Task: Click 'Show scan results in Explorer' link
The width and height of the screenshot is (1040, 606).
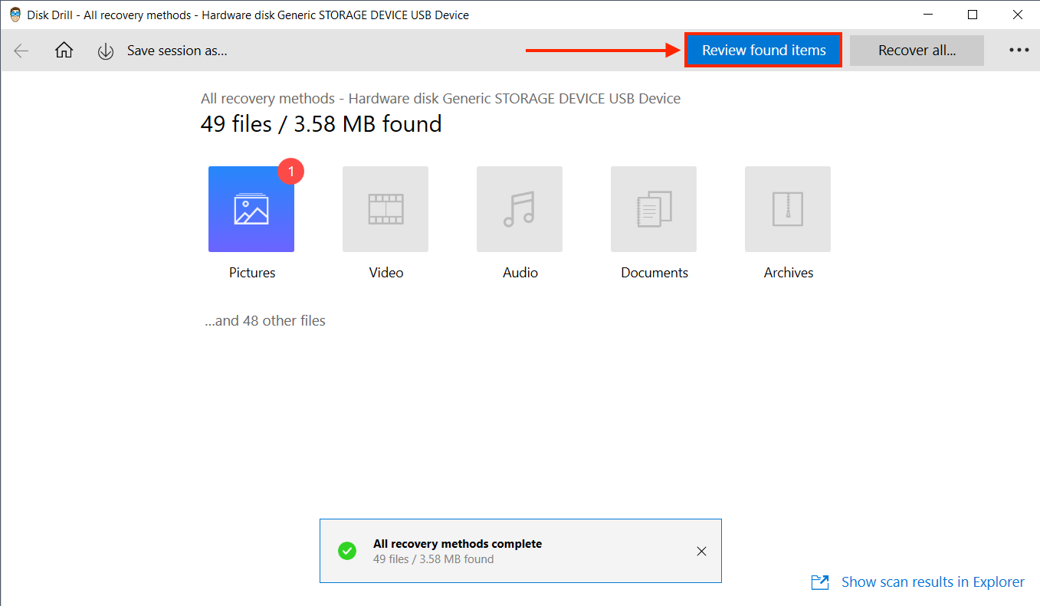Action: click(x=933, y=582)
